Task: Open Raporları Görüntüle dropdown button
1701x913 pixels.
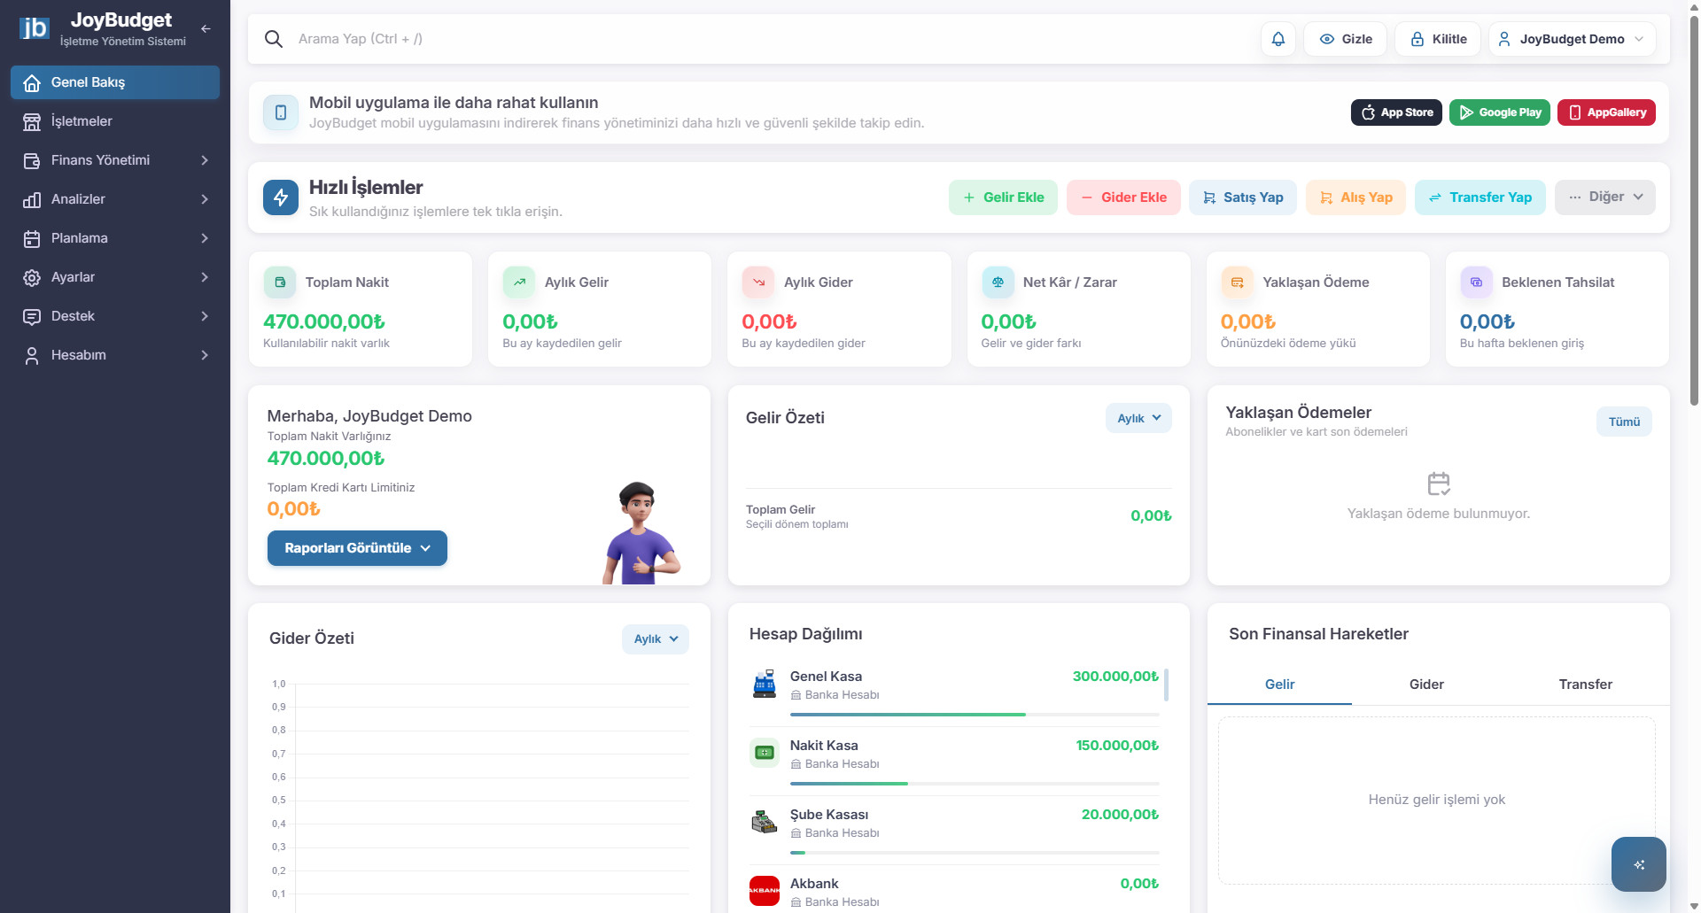Action: tap(357, 548)
